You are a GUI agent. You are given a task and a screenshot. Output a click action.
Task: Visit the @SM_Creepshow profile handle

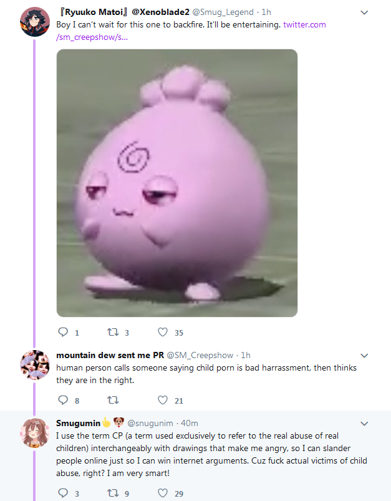pos(200,355)
